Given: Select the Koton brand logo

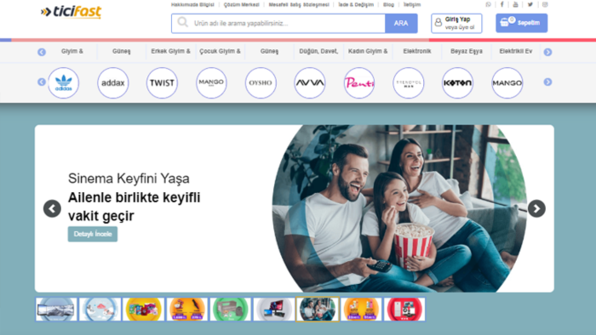Looking at the screenshot, I should 458,82.
